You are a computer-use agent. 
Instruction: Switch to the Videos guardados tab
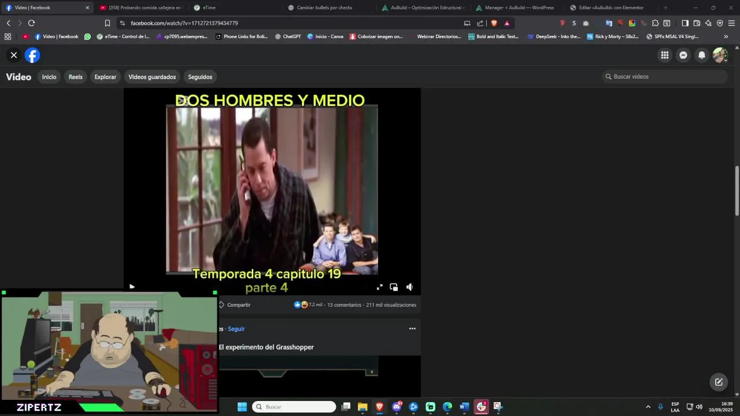(x=152, y=77)
